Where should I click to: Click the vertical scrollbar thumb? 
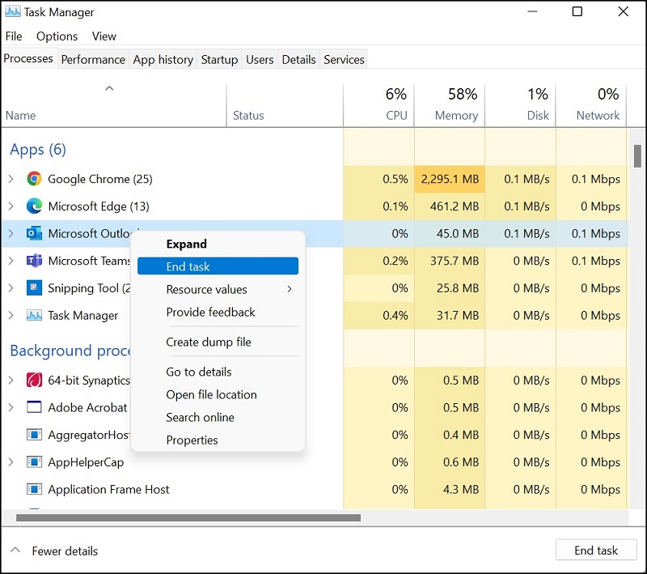tap(637, 155)
